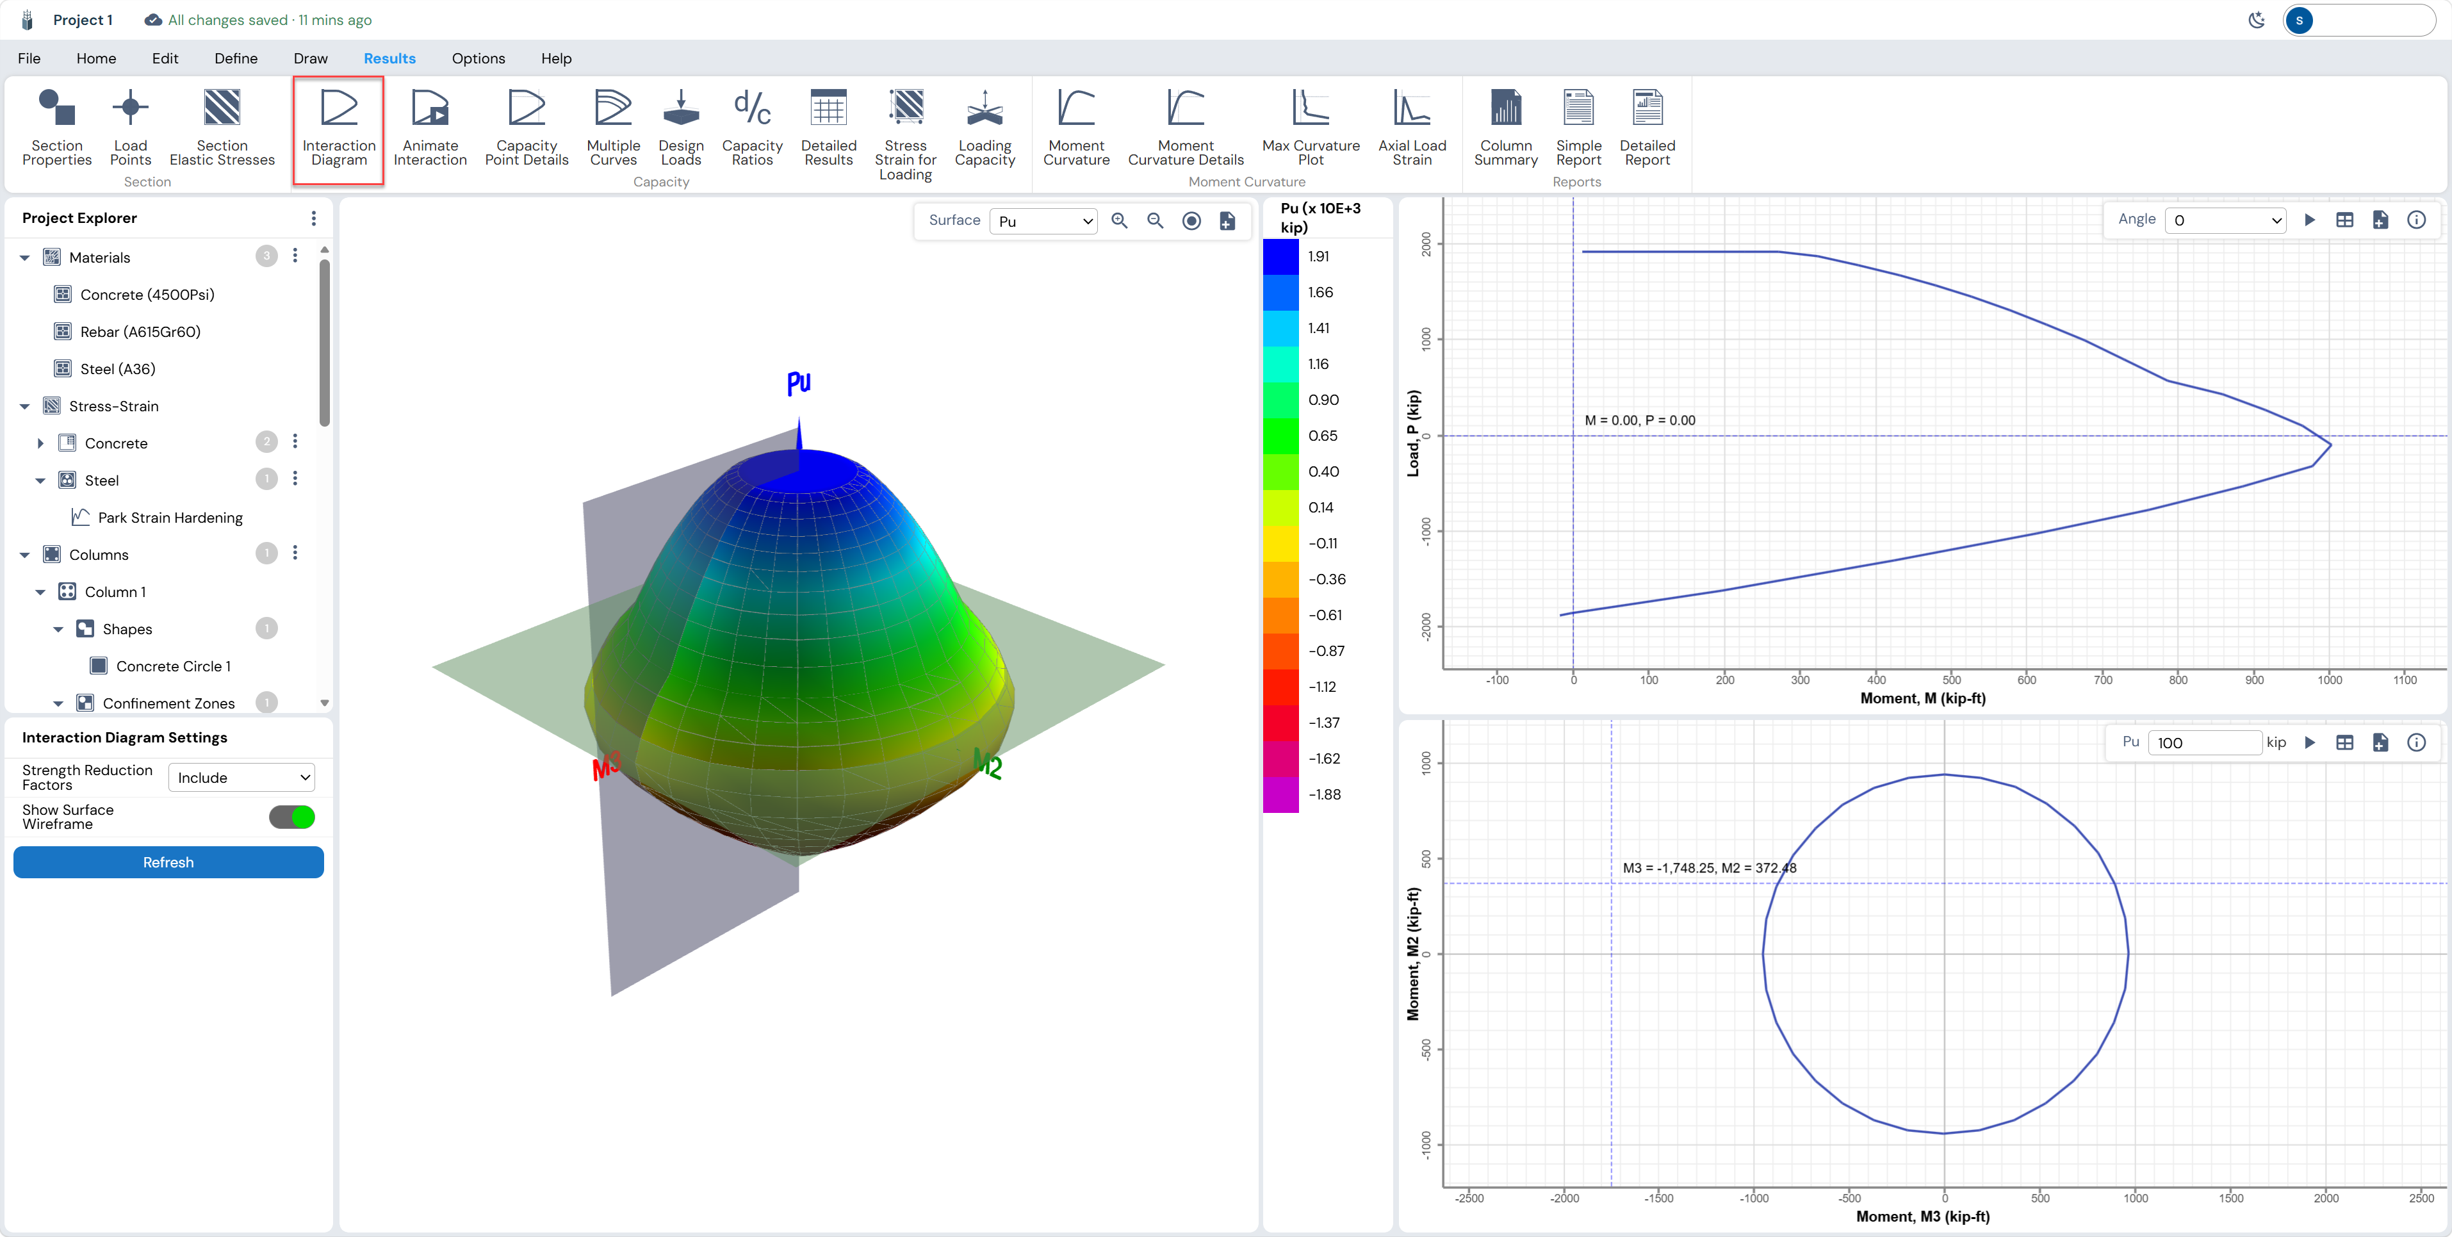Open the Surface Pu dropdown
This screenshot has width=2452, height=1237.
coord(1043,221)
